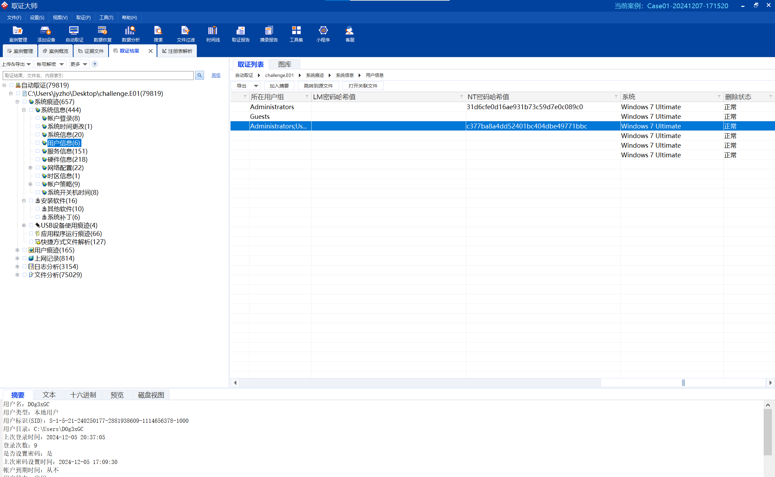This screenshot has height=477, width=775.
Task: Click the 加入摘要 button
Action: [x=279, y=86]
